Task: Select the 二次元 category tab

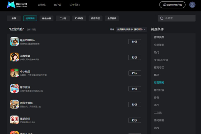Action: coord(63,18)
